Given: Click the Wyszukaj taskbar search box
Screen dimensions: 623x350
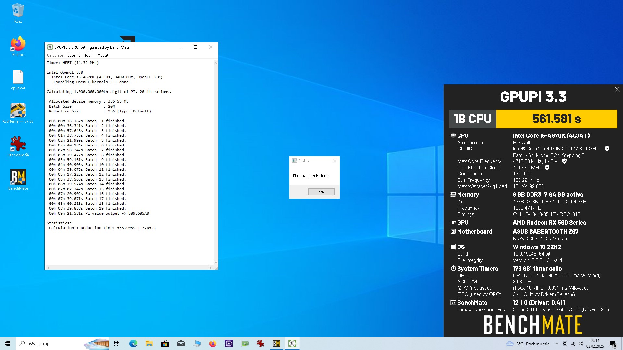Looking at the screenshot, I should [x=62, y=344].
